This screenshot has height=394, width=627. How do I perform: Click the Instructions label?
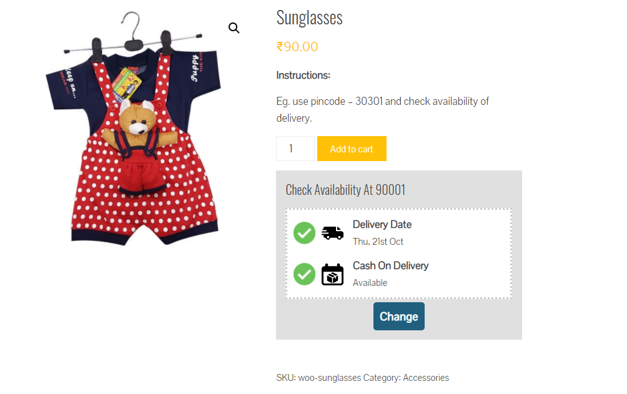click(x=303, y=76)
